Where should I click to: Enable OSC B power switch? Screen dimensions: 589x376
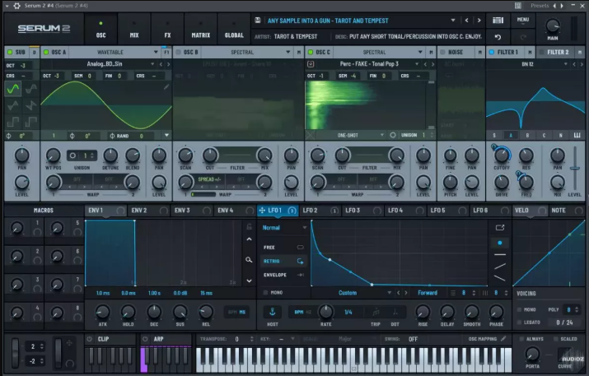coord(179,52)
